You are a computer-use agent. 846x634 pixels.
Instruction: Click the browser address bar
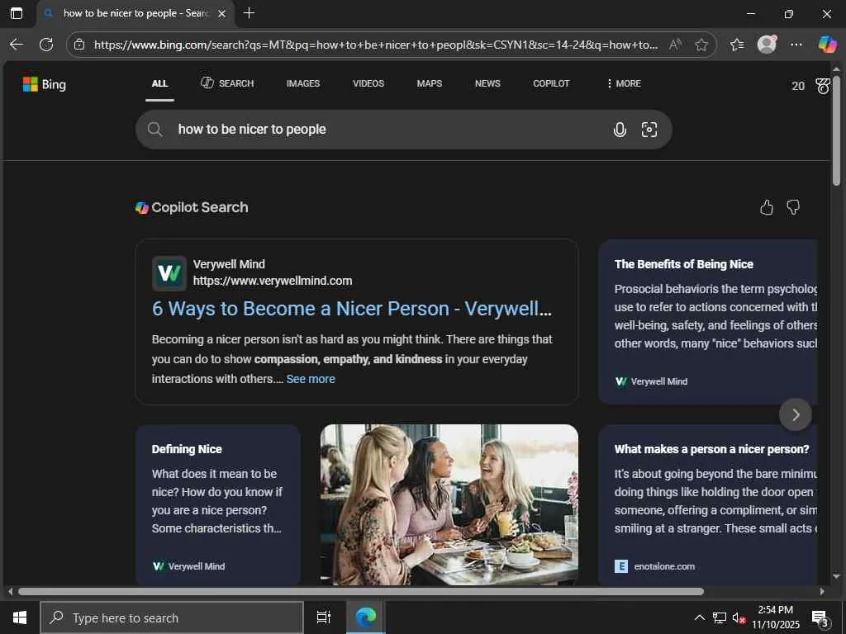376,45
